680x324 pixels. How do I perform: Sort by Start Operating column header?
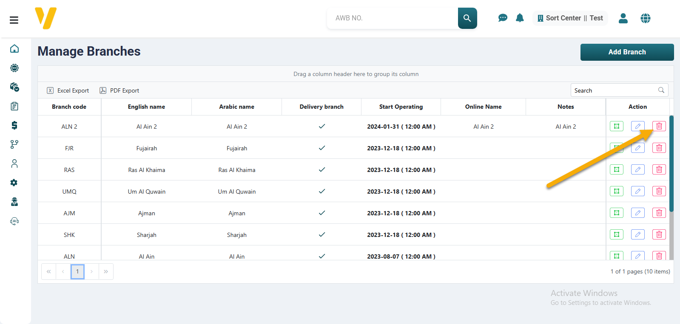click(401, 107)
